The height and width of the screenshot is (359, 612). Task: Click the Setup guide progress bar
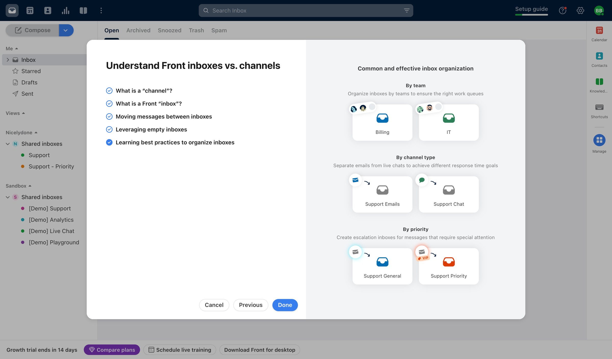(531, 15)
